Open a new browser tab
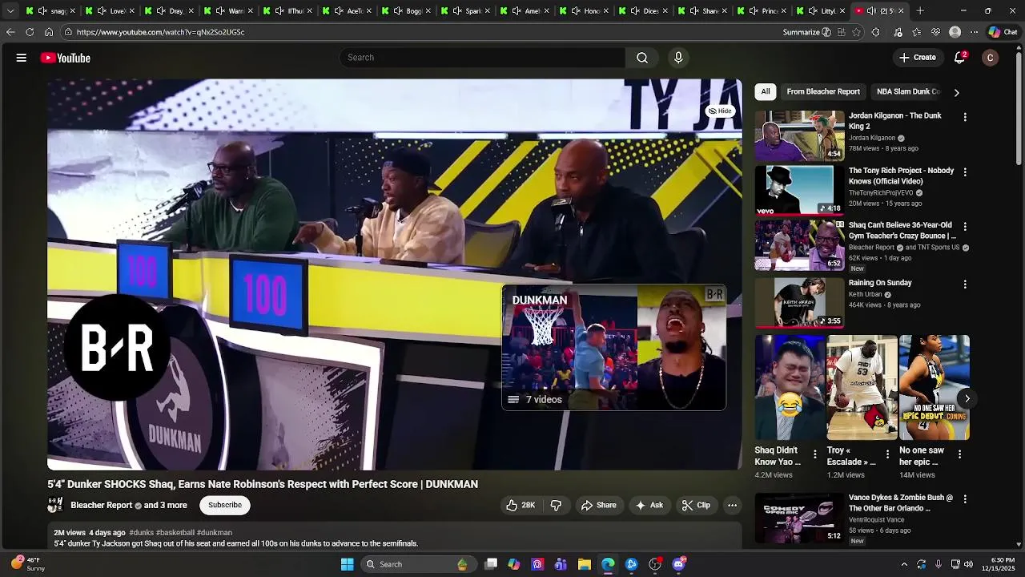This screenshot has height=577, width=1025. (920, 11)
